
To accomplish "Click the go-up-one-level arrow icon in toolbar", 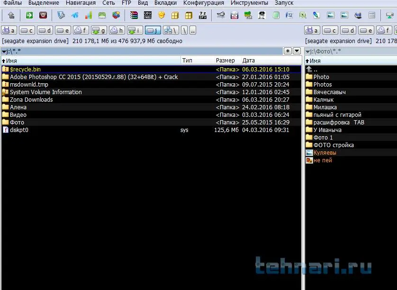I will click(11, 16).
